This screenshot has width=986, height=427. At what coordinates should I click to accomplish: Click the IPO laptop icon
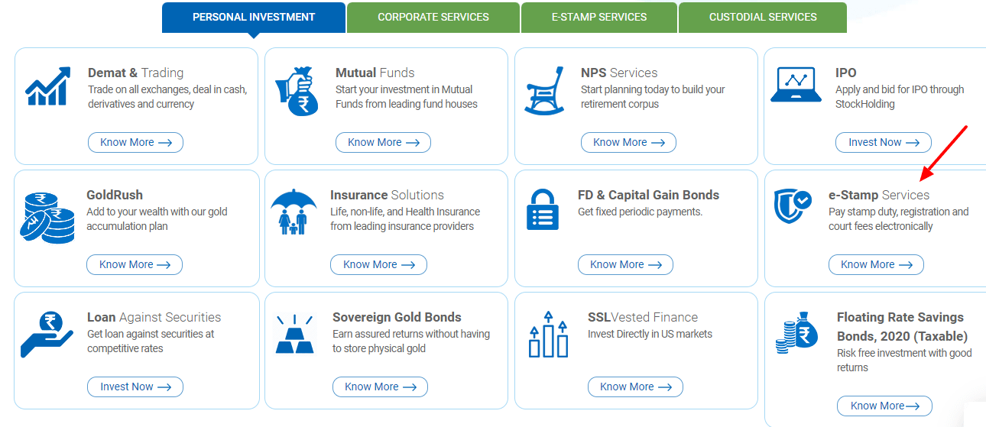[796, 84]
